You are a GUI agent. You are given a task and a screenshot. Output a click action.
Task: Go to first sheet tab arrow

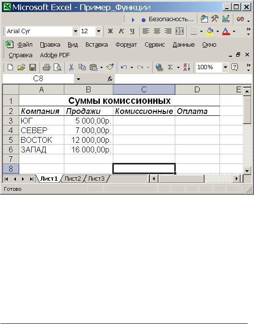[x=6, y=179]
